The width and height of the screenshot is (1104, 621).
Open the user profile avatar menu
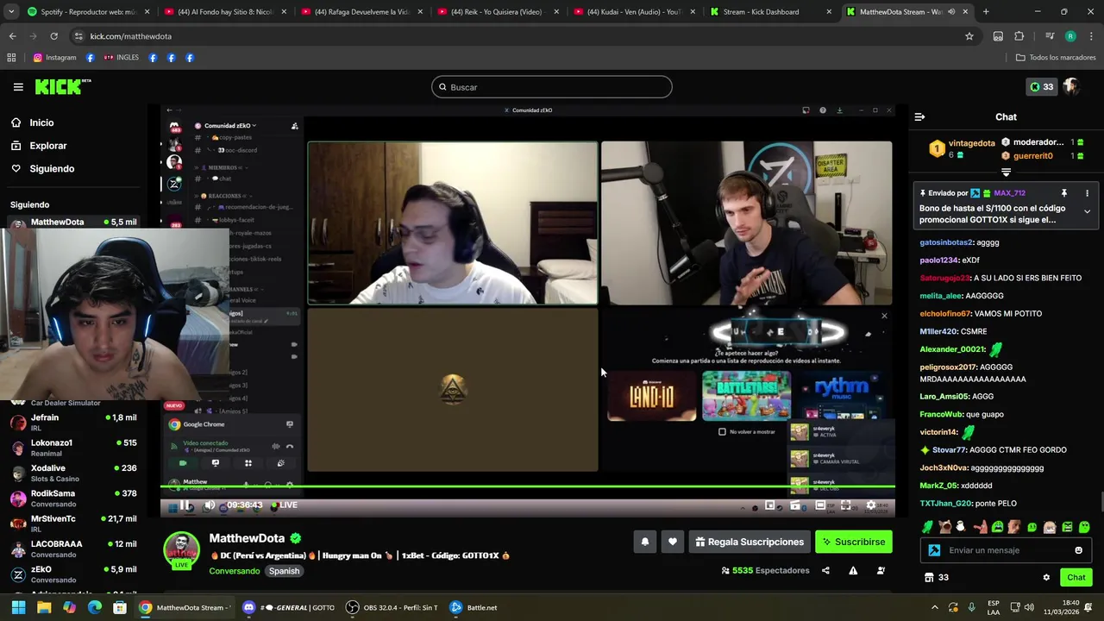[1071, 87]
